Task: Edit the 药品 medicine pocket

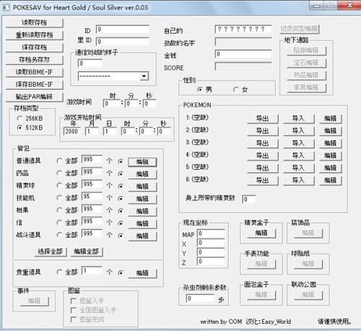Action: [x=142, y=174]
